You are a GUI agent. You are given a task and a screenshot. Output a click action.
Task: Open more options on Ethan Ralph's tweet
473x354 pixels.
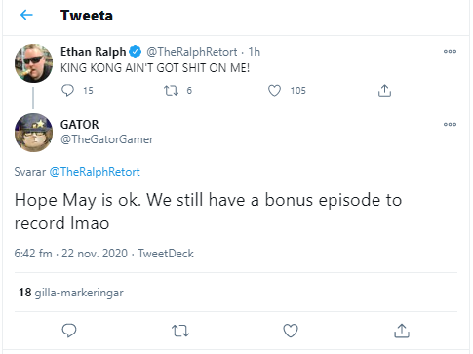[x=450, y=52]
